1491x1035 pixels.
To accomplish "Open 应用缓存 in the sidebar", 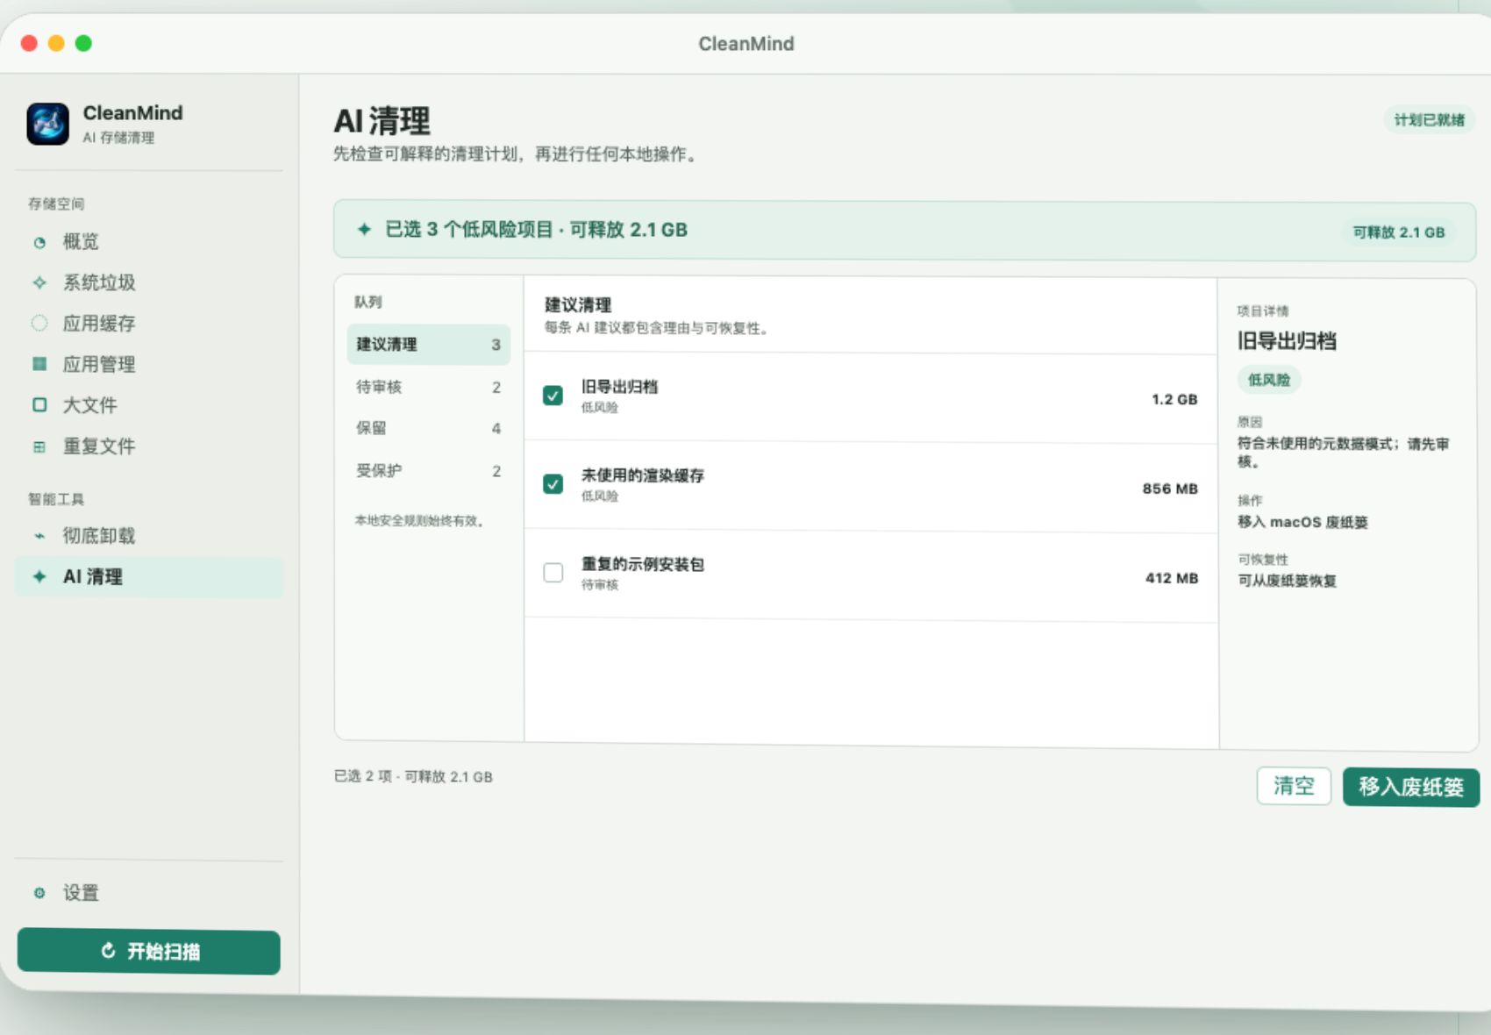I will click(149, 324).
